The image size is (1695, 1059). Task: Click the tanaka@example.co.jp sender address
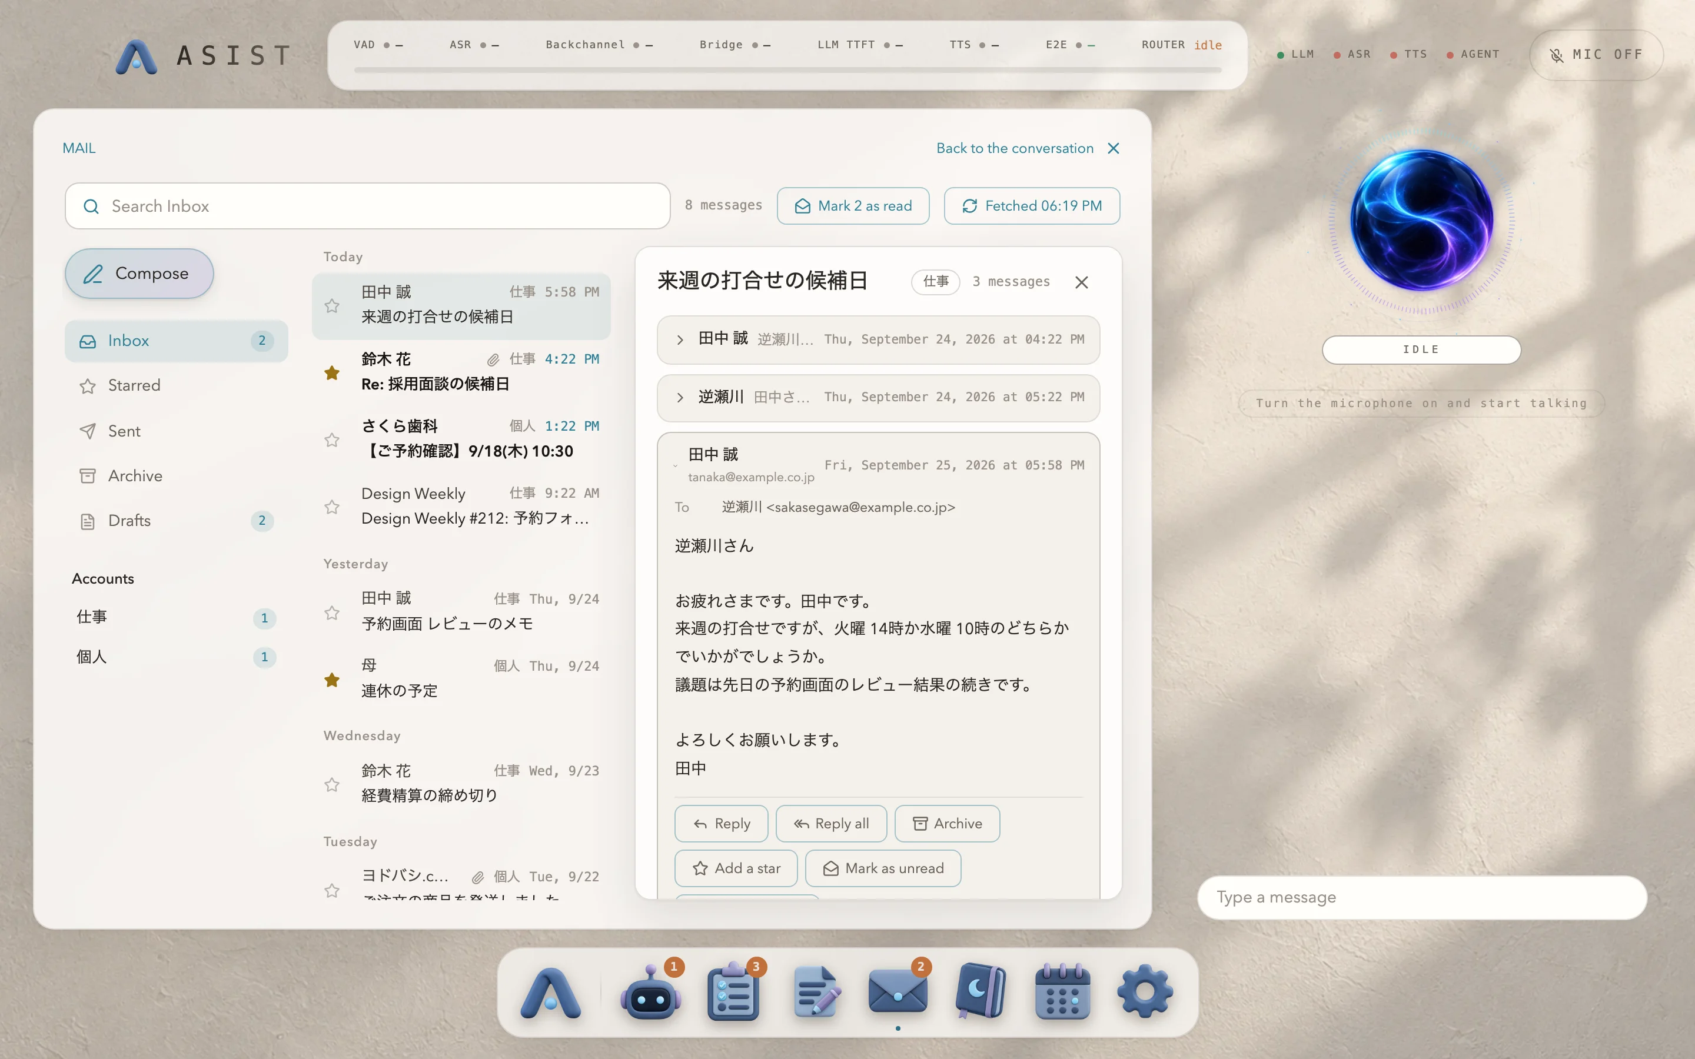pos(751,478)
